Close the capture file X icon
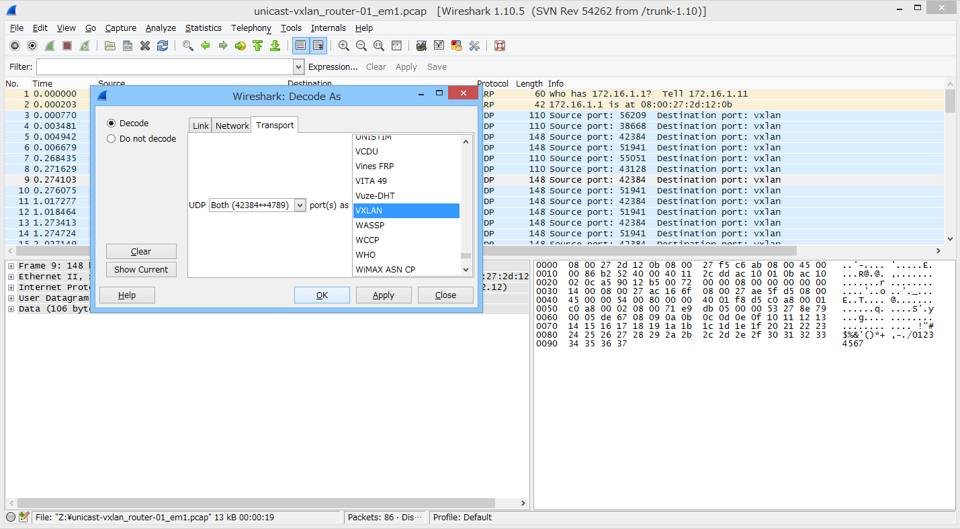This screenshot has width=960, height=529. coord(145,46)
